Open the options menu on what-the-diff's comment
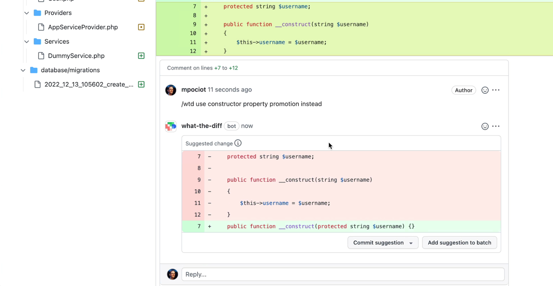 (496, 126)
